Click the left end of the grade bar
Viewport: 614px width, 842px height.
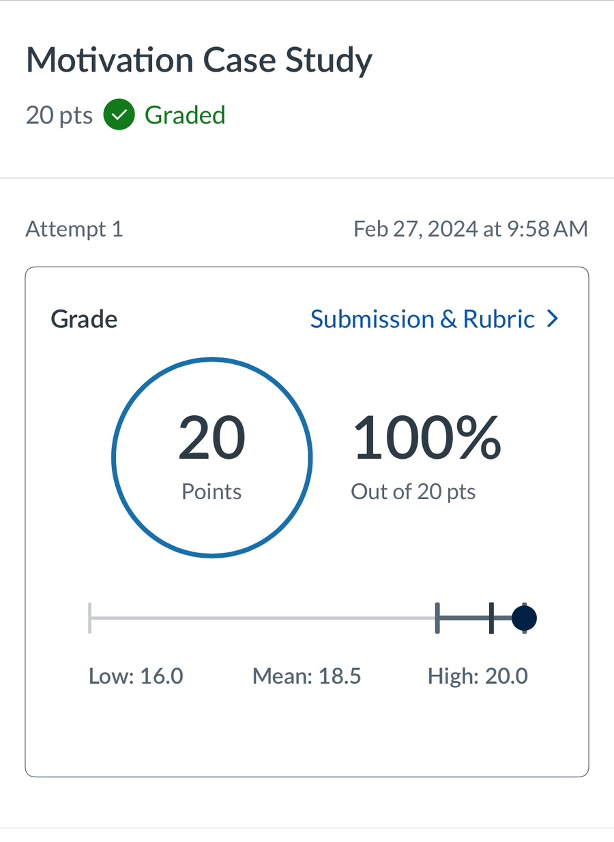coord(89,618)
